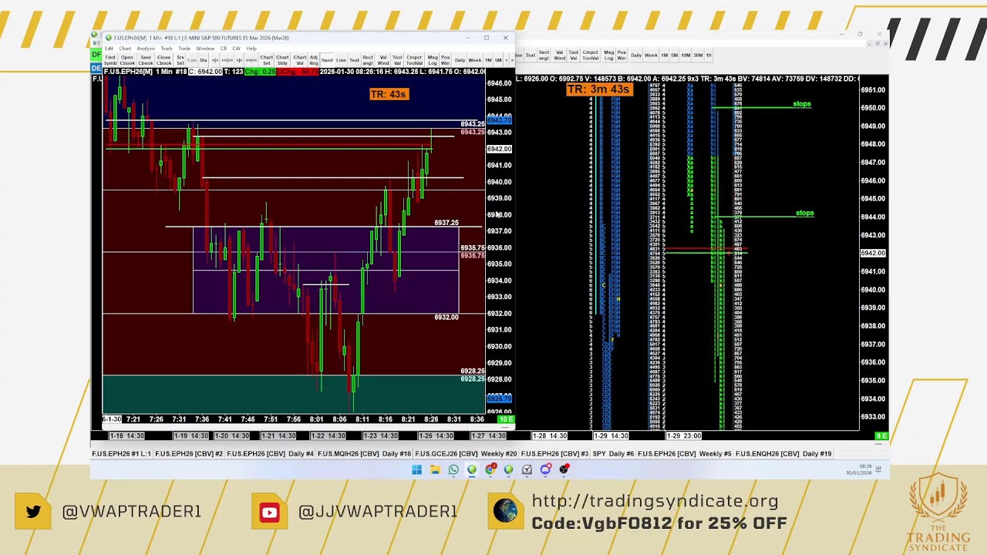The height and width of the screenshot is (555, 987).
Task: Click Tool Val in front window toolbar
Action: [397, 59]
